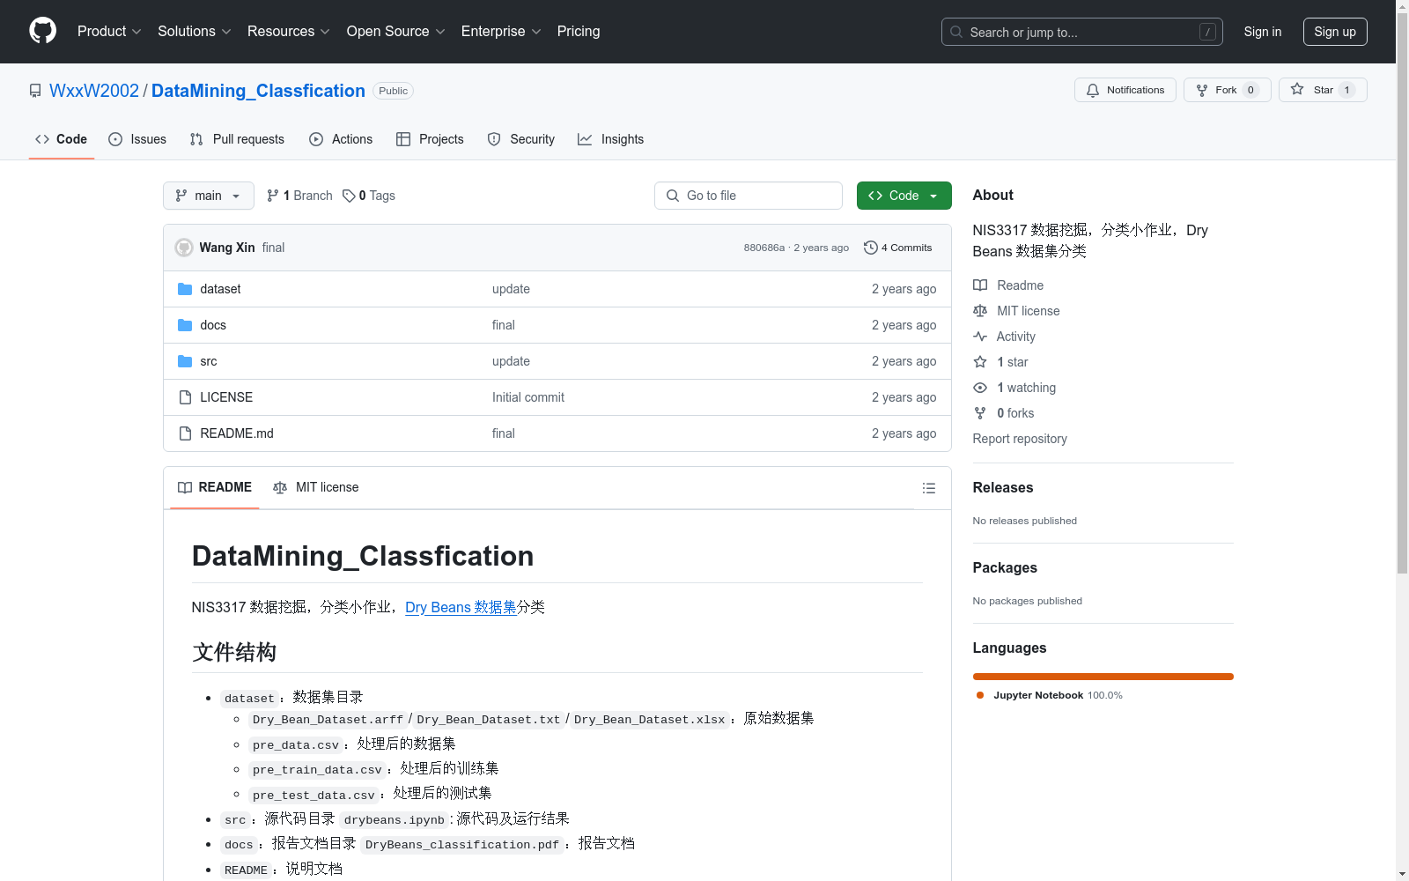
Task: Click the 'update' message in dataset row
Action: (511, 289)
